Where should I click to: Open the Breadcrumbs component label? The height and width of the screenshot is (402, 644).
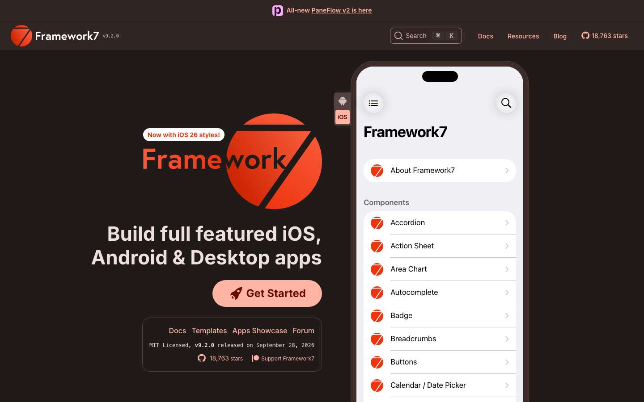413,339
